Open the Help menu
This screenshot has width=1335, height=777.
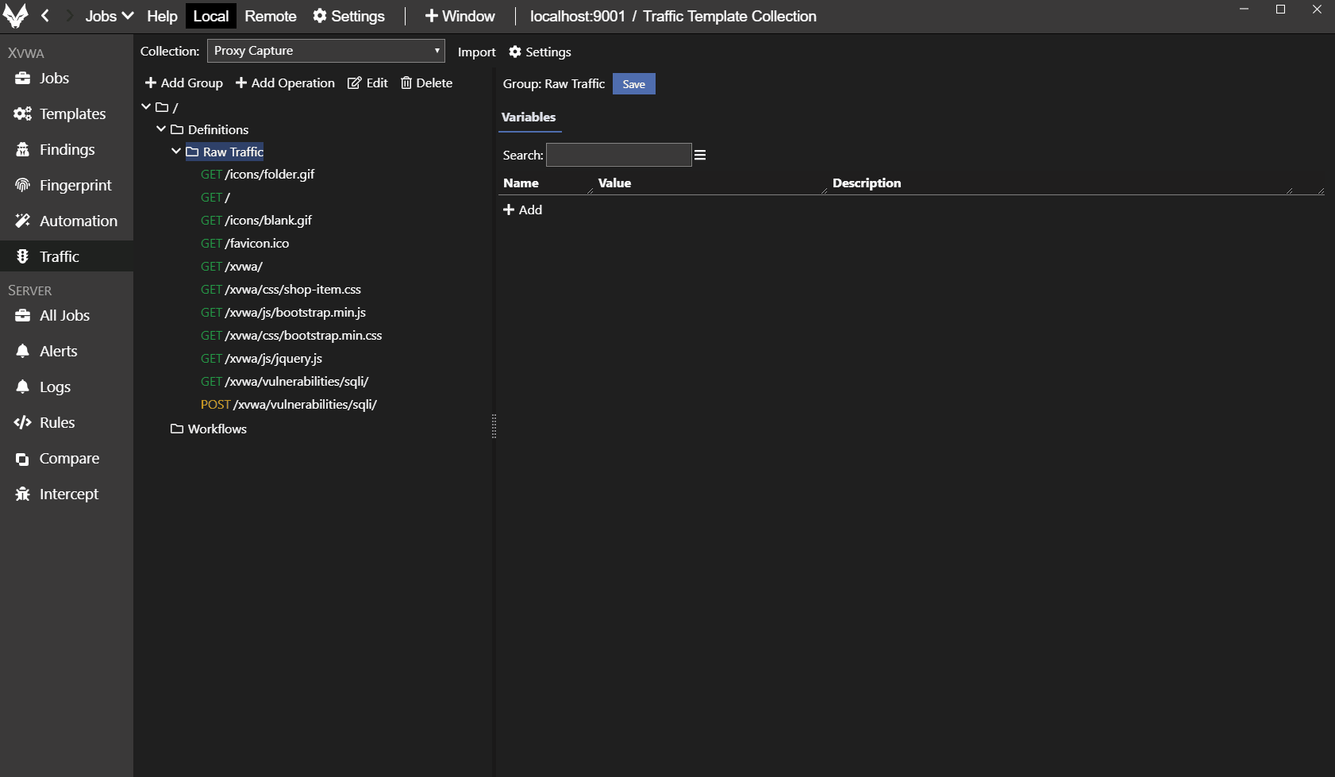click(162, 16)
